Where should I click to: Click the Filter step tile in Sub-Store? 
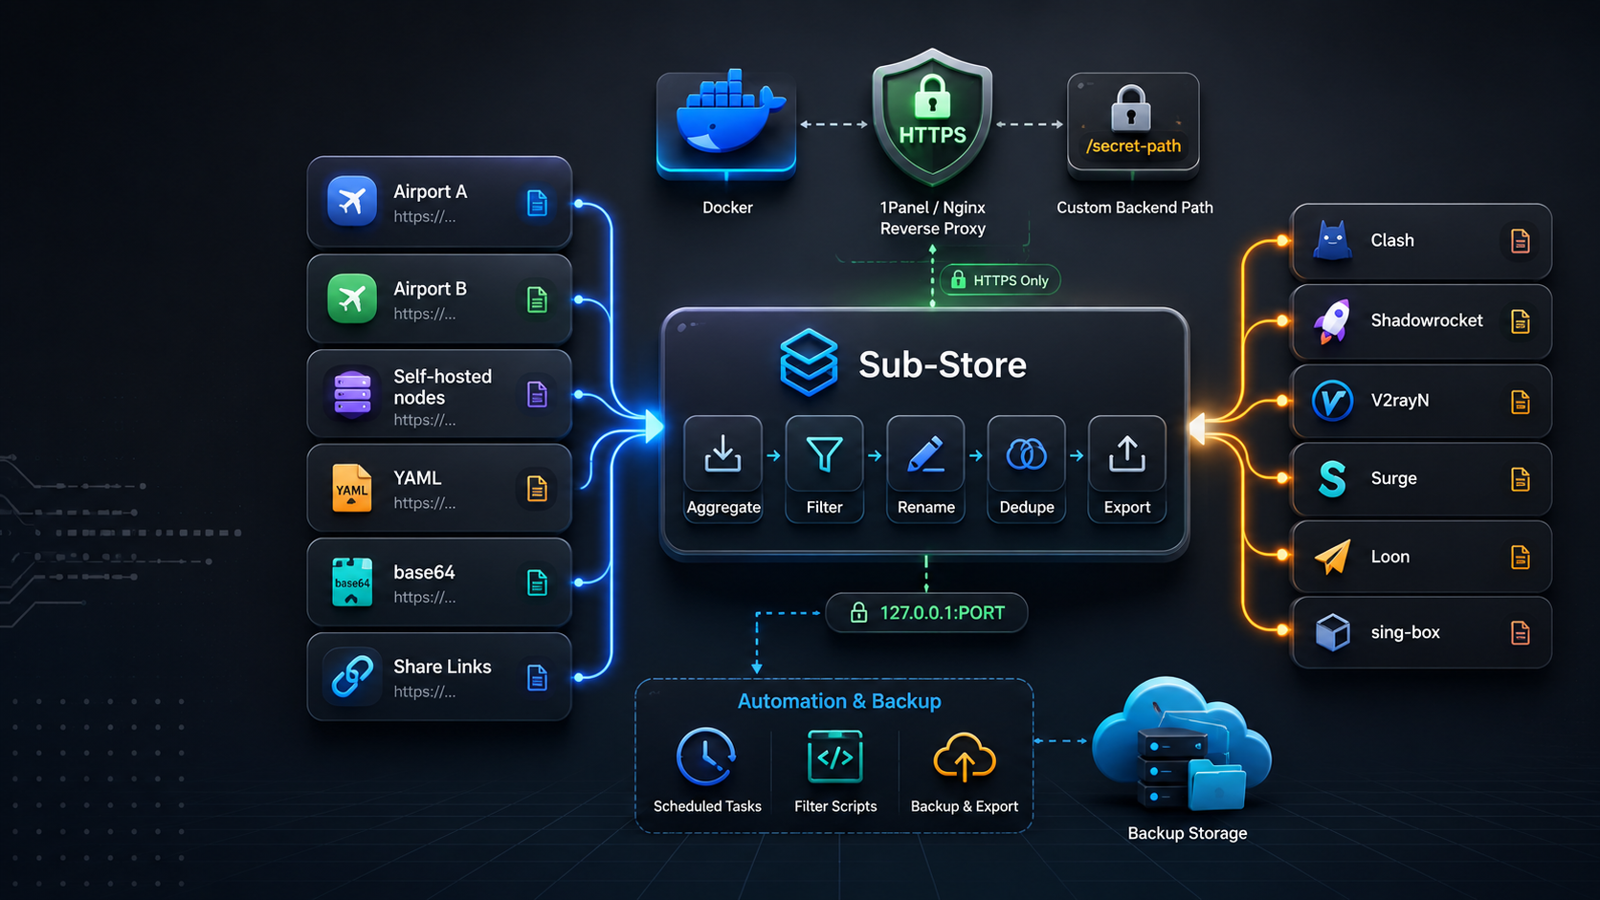coord(824,470)
